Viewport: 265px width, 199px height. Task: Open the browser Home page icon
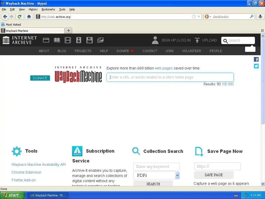pos(29,17)
